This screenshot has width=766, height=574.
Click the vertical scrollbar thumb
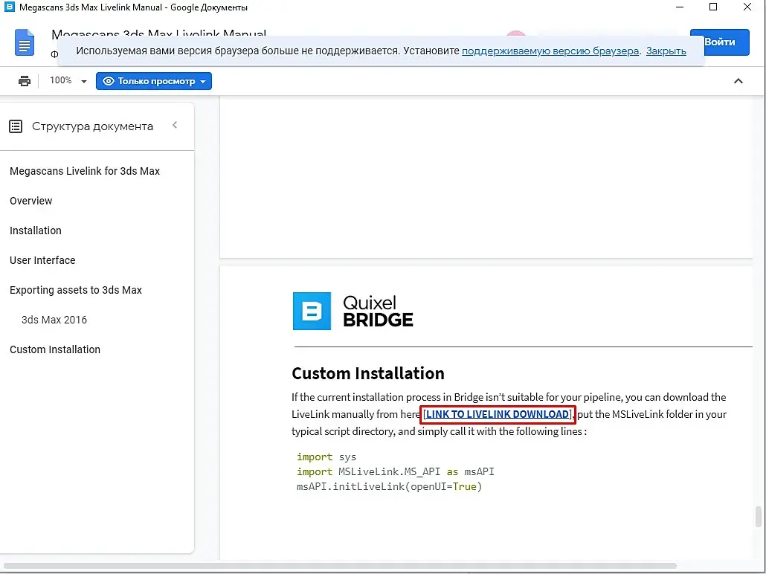(759, 516)
